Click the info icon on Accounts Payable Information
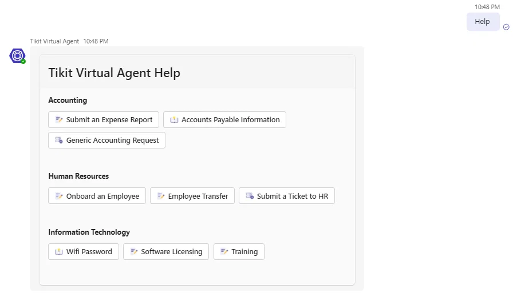This screenshot has height=305, width=513. [174, 119]
